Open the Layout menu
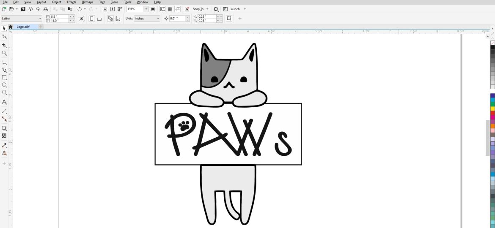The width and height of the screenshot is (495, 228). [41, 2]
